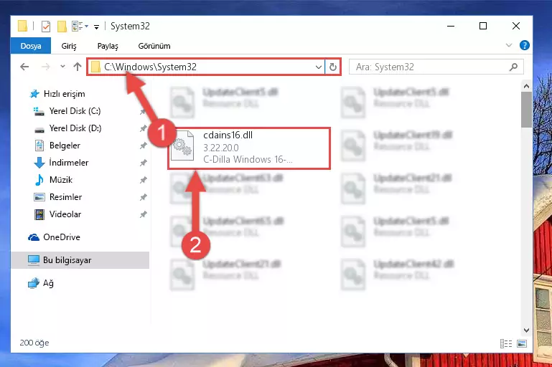Click the cdains16.dll gear file icon

(x=182, y=146)
